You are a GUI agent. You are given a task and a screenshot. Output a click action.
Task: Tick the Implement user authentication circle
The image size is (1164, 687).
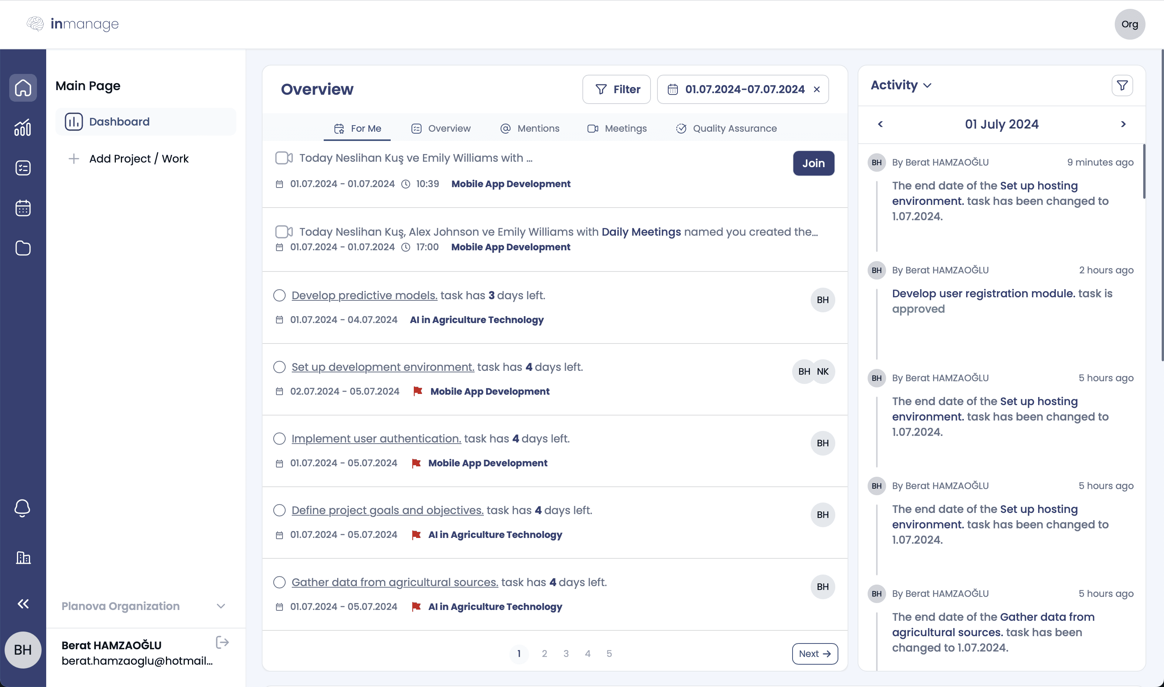click(279, 438)
